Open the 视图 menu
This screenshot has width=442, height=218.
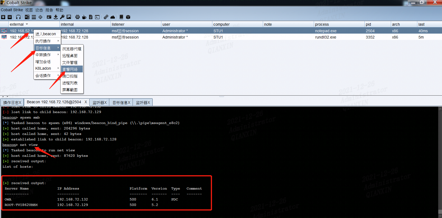pos(29,10)
